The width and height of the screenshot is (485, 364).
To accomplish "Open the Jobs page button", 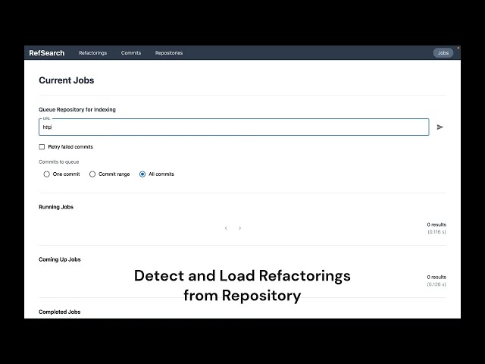I will coord(443,53).
